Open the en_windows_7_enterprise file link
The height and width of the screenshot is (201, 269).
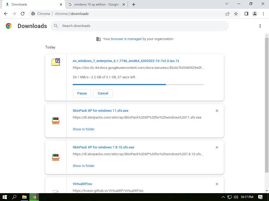(x=126, y=61)
